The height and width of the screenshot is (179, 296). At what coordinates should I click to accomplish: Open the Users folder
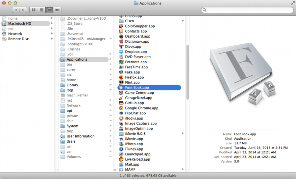click(x=71, y=141)
